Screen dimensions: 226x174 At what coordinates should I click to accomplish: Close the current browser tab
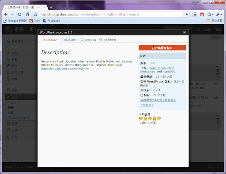[45, 8]
